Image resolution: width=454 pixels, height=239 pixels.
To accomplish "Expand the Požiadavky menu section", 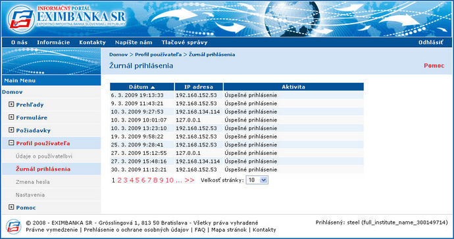I will [x=11, y=130].
